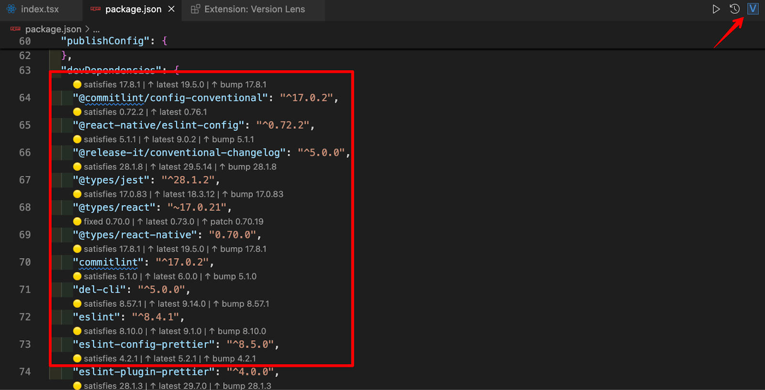
Task: Click the "^8.5.0" version value
Action: point(250,345)
